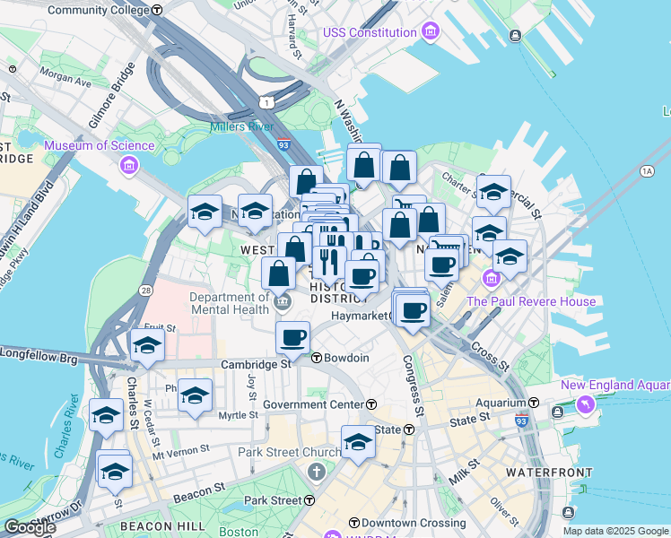Click the 'Gilmore Bridge' label
The height and width of the screenshot is (538, 671).
(x=112, y=95)
